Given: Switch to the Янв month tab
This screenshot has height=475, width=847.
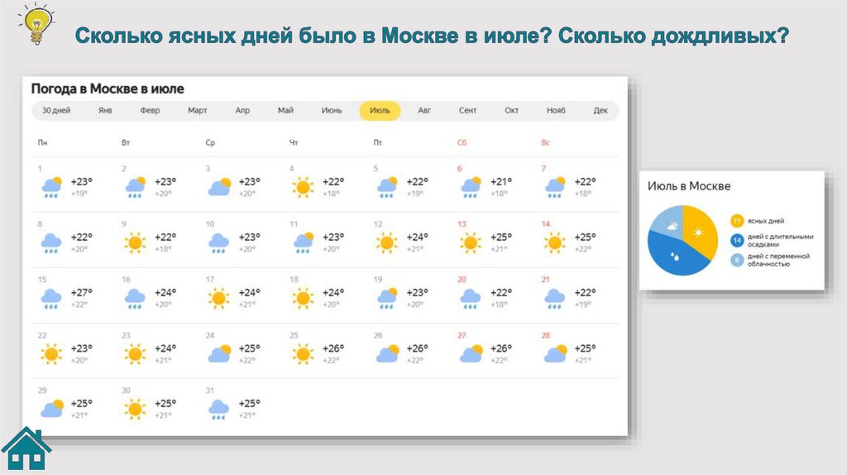Looking at the screenshot, I should point(105,110).
